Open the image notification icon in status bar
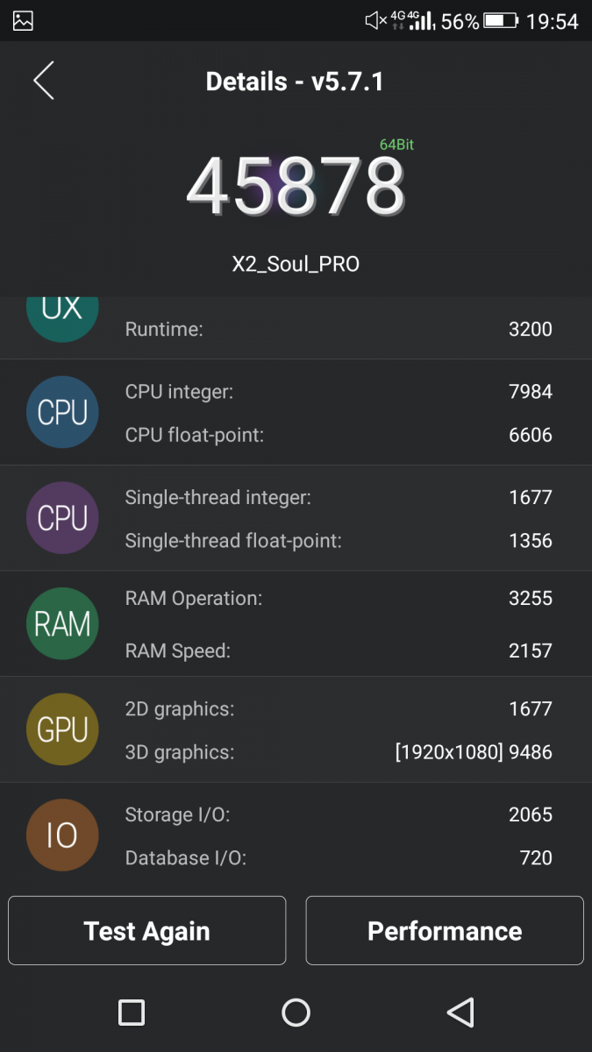 tap(23, 21)
